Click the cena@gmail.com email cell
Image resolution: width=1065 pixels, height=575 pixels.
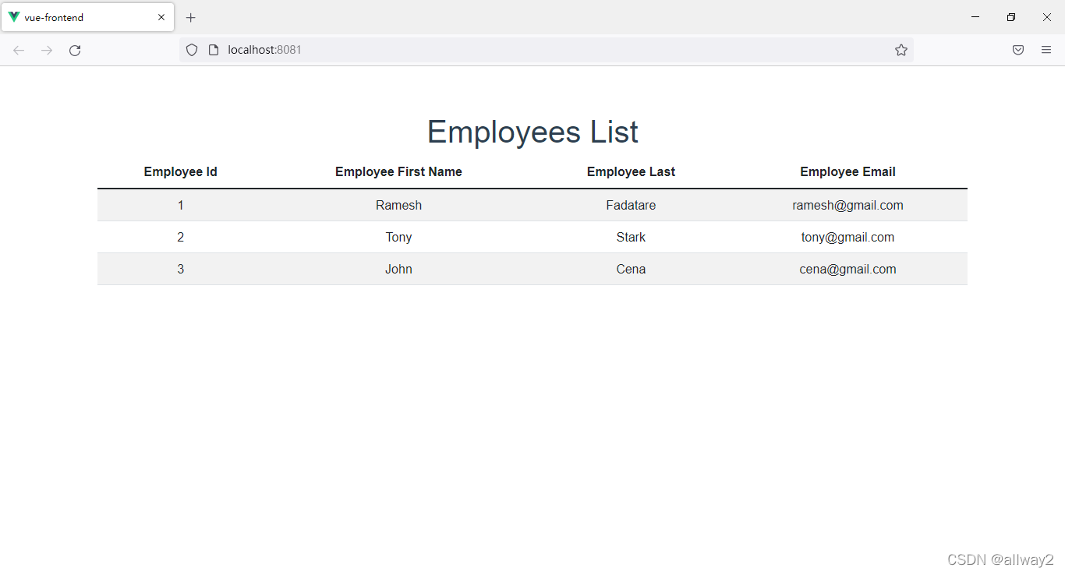pyautogui.click(x=847, y=270)
